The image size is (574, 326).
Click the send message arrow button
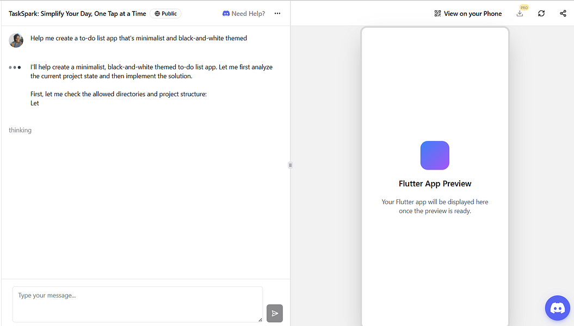pos(275,313)
